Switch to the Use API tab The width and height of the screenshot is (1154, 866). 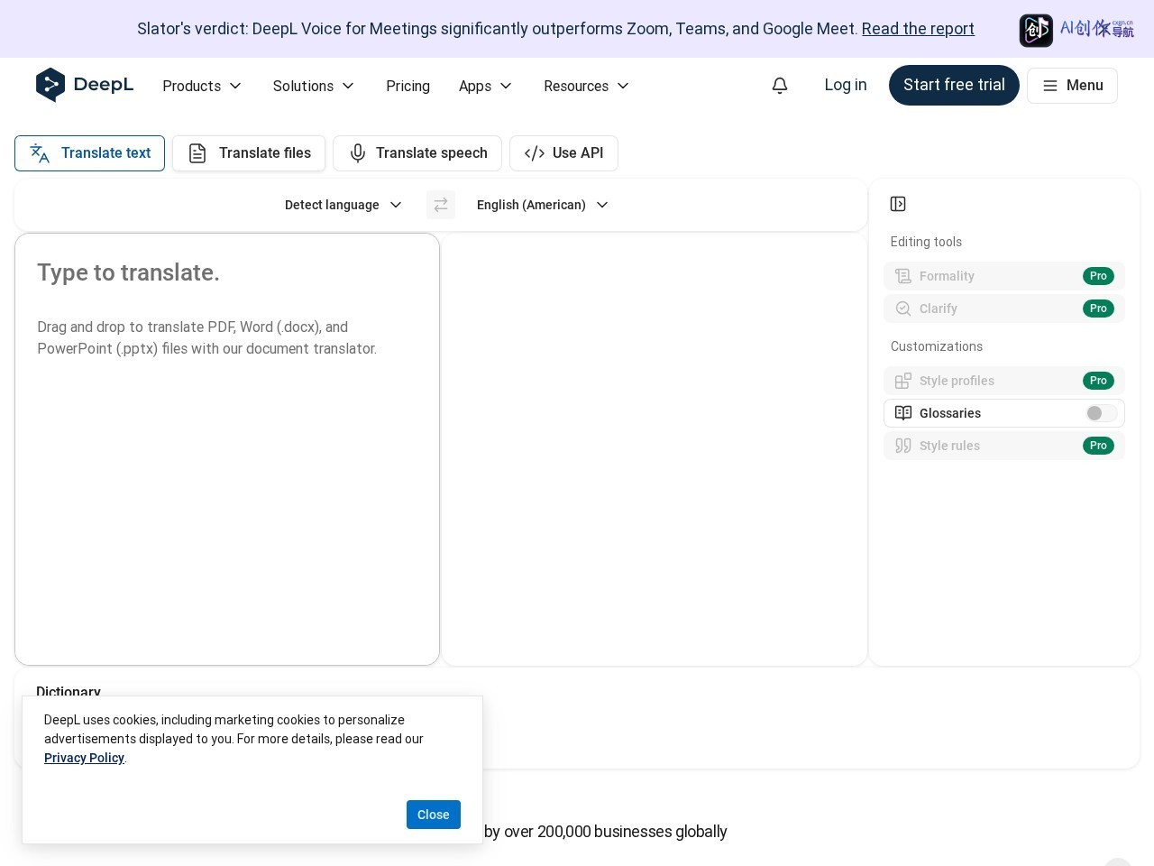tap(563, 153)
